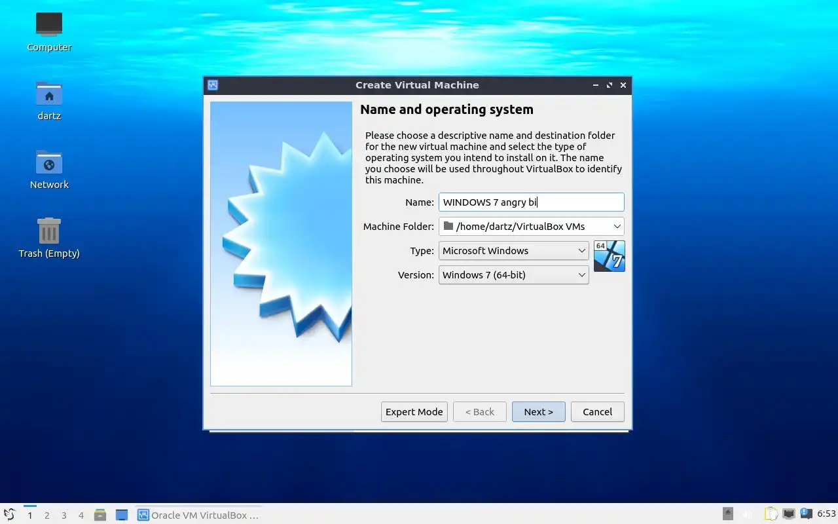This screenshot has width=838, height=524.
Task: Click the Cancel button
Action: 598,411
